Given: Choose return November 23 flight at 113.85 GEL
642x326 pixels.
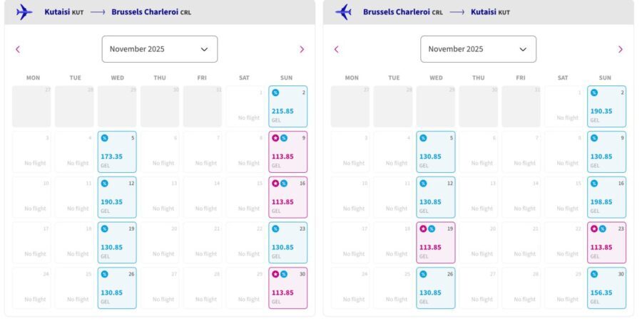Looking at the screenshot, I should click(606, 243).
